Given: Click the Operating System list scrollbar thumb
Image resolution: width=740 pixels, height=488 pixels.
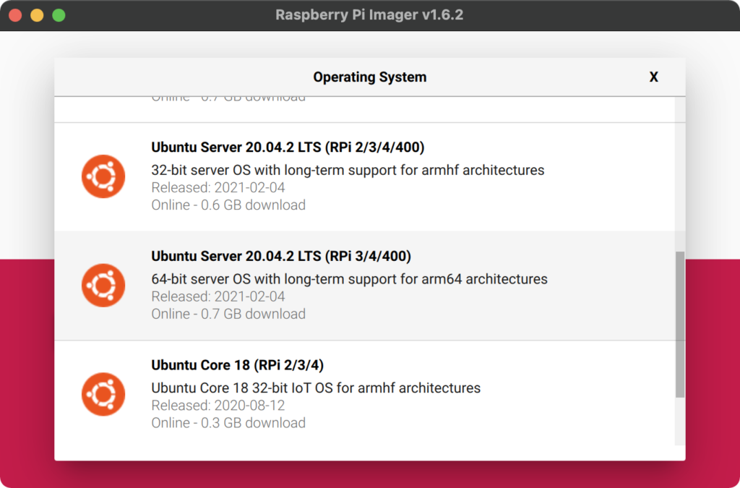Looking at the screenshot, I should coord(680,324).
